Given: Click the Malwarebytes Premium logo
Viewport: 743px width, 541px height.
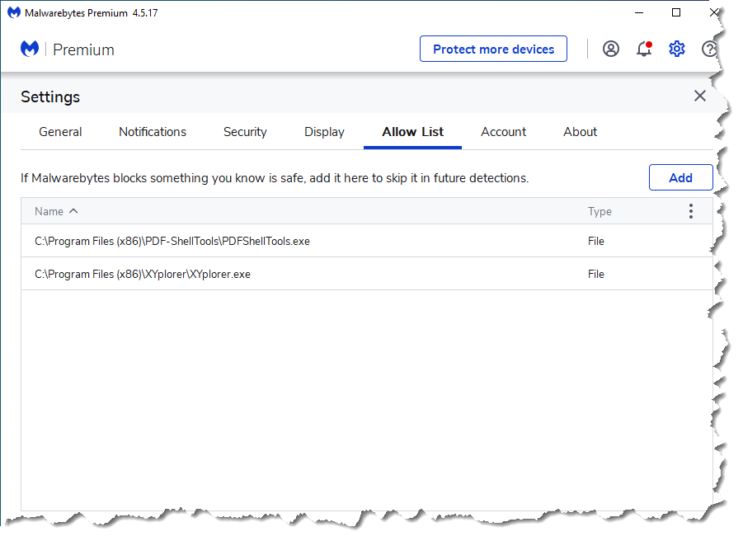Looking at the screenshot, I should pyautogui.click(x=67, y=49).
